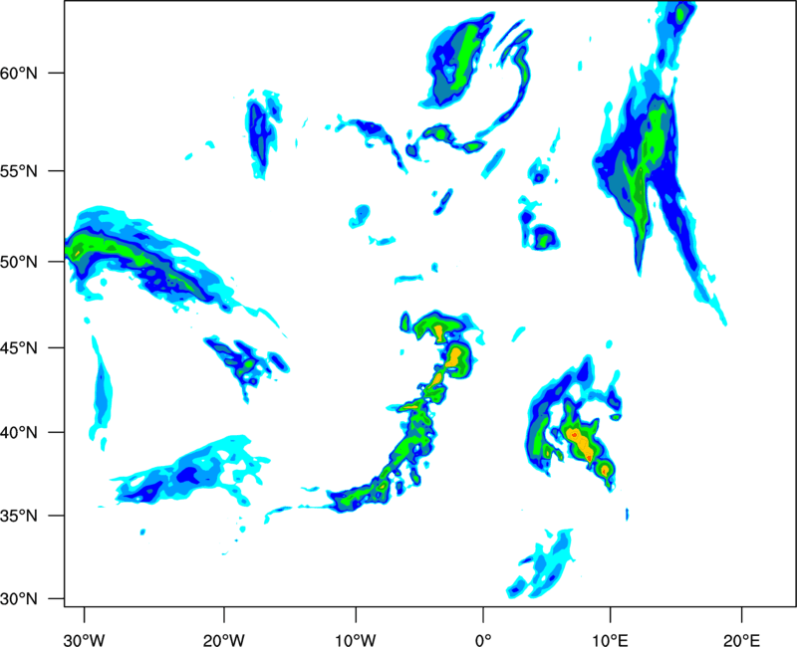Screen dimensions: 797x647
Task: Click the 30°W longitude label
Action: point(84,640)
